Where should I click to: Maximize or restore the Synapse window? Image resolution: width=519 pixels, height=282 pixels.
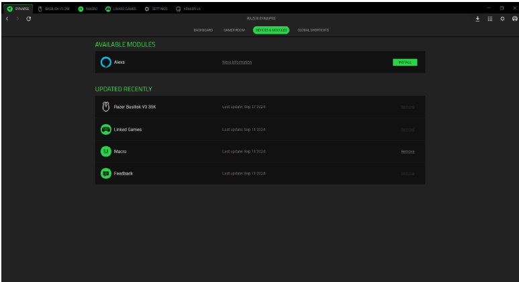[502, 8]
